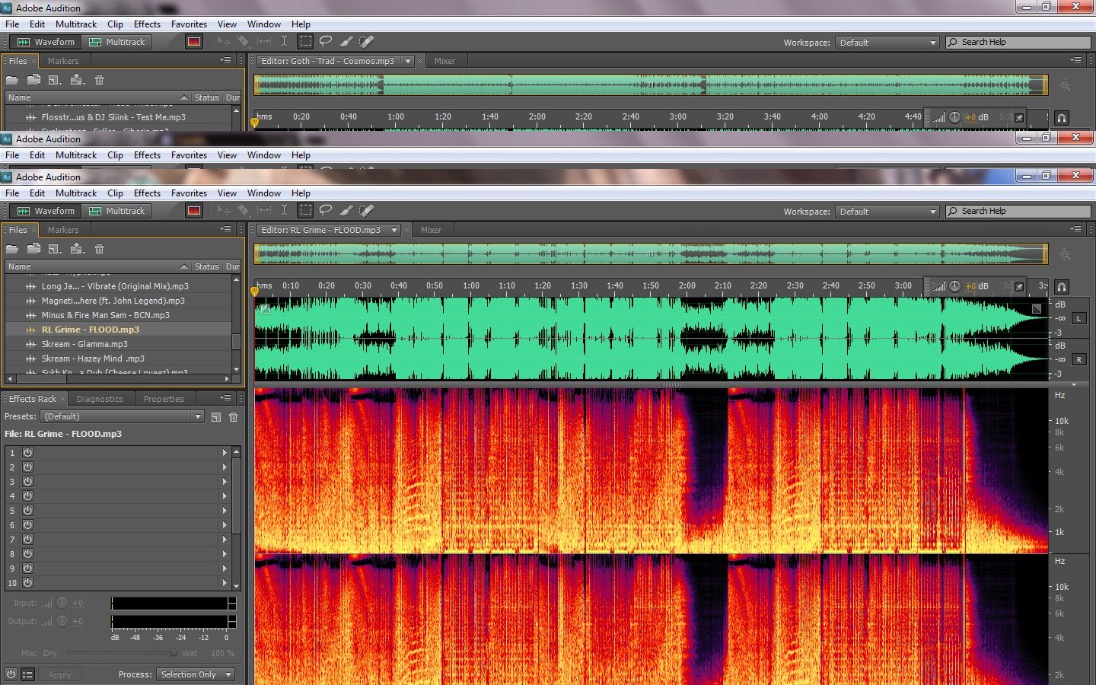The width and height of the screenshot is (1096, 685).
Task: Toggle power for effect slot 1
Action: point(28,453)
